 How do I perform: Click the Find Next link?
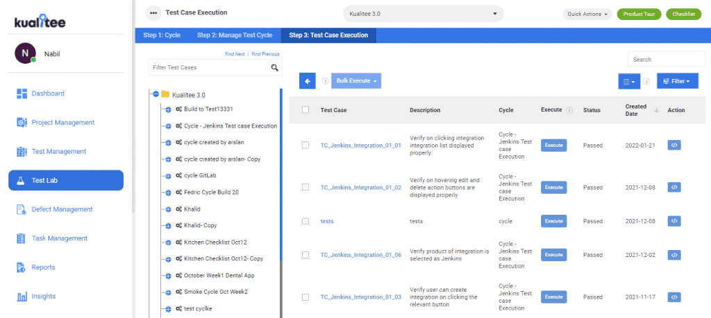[x=235, y=54]
